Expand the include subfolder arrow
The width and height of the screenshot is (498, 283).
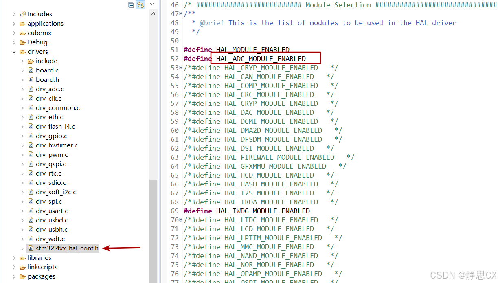click(22, 61)
